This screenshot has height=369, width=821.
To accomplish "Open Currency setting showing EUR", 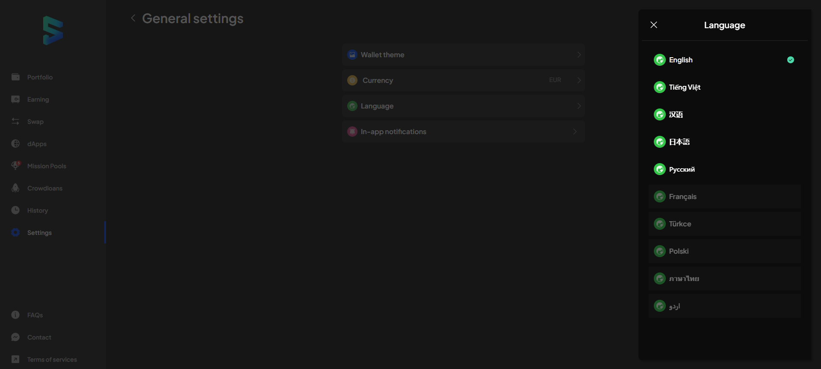I will click(463, 80).
